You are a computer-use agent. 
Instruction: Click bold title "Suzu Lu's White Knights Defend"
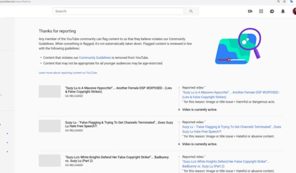117,159
